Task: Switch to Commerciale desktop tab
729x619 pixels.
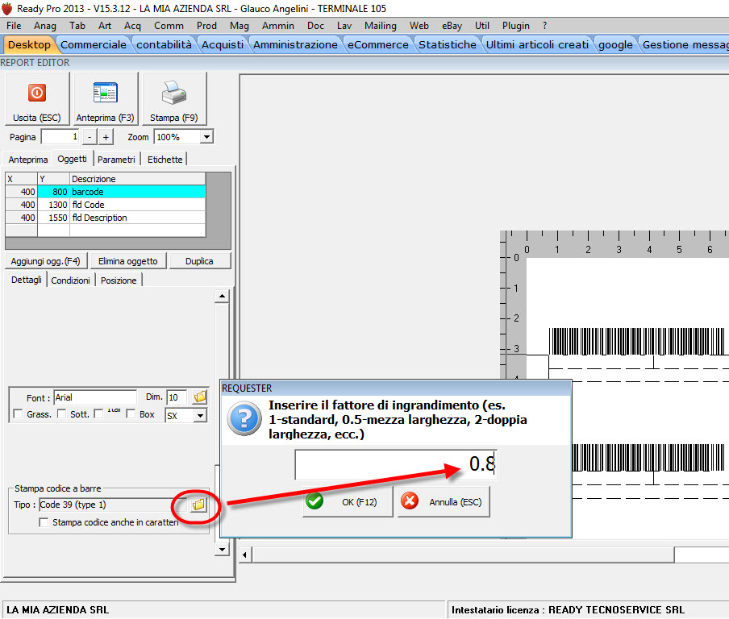Action: click(94, 44)
